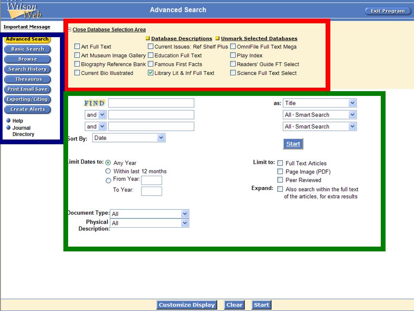Screen dimensions: 414x311
Task: Click Customize Display button
Action: pyautogui.click(x=187, y=305)
